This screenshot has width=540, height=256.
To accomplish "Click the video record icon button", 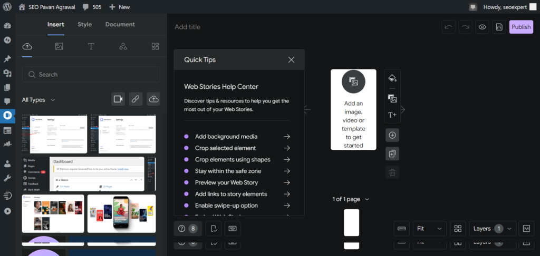I will click(118, 99).
